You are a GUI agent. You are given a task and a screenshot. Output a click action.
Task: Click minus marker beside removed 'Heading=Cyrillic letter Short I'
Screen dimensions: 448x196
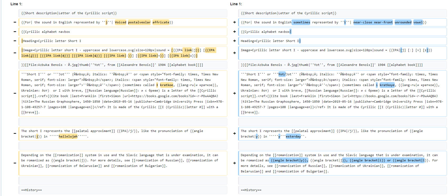click(15, 41)
